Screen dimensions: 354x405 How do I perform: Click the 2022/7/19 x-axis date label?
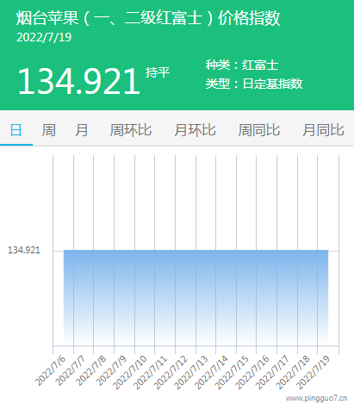(314, 372)
